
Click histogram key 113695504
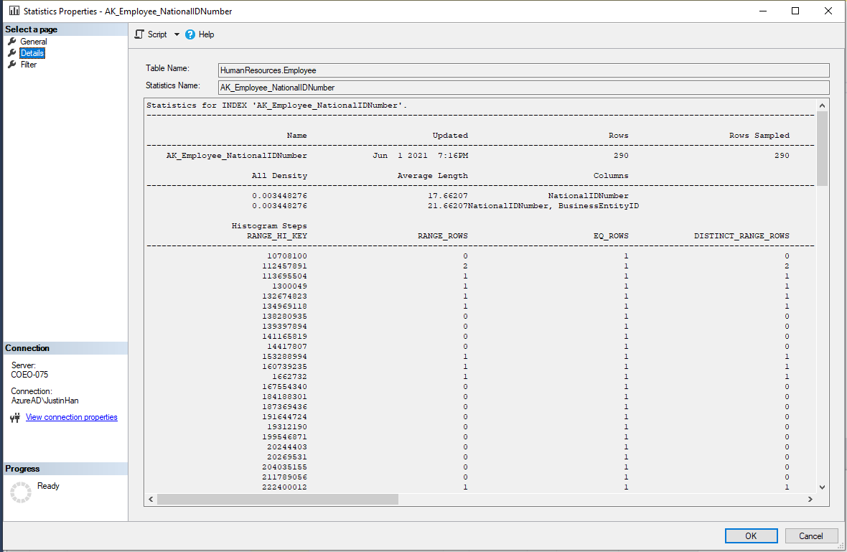(x=284, y=276)
